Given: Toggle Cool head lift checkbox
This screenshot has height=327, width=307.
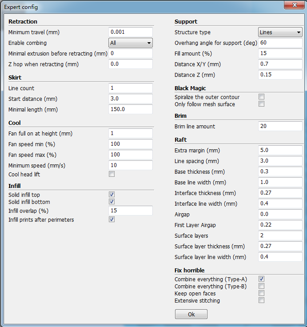Looking at the screenshot, I should pyautogui.click(x=112, y=174).
